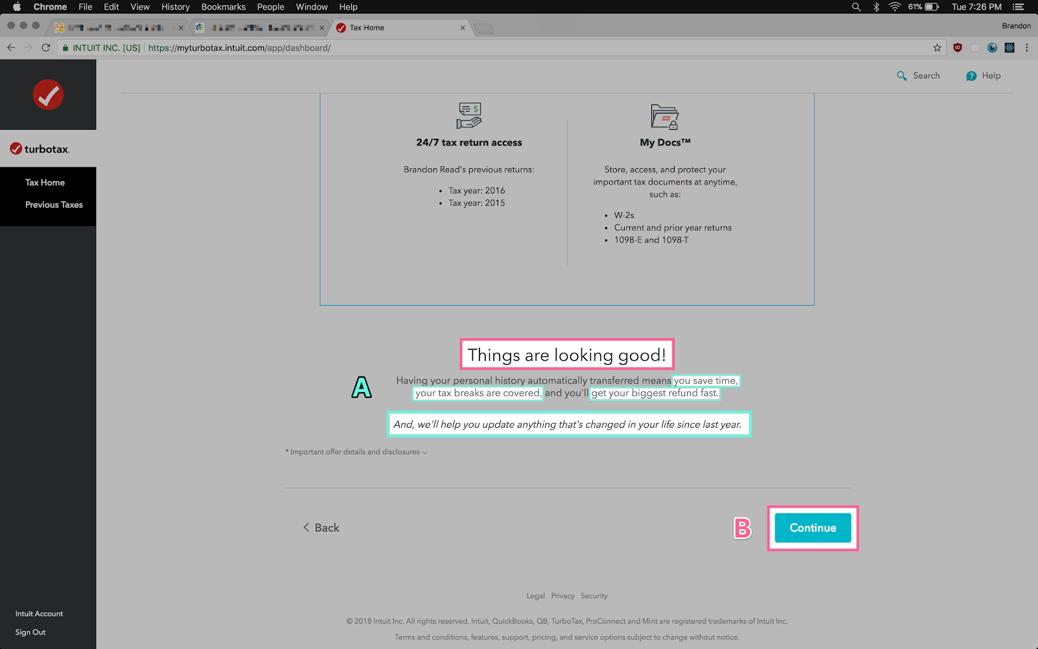The width and height of the screenshot is (1038, 649).
Task: Click Current and prior year returns item
Action: [x=673, y=228]
